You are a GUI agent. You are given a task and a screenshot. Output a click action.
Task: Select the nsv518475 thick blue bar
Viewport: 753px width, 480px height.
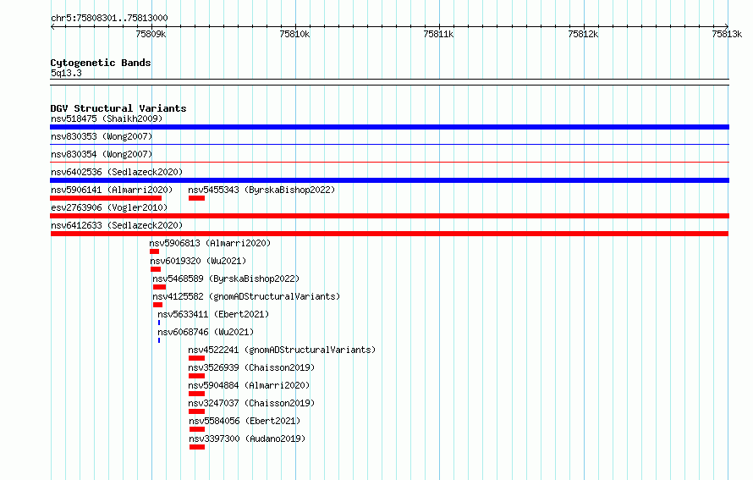389,127
